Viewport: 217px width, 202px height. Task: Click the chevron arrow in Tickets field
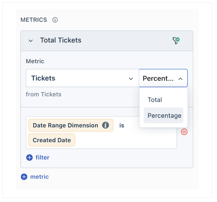(x=131, y=79)
